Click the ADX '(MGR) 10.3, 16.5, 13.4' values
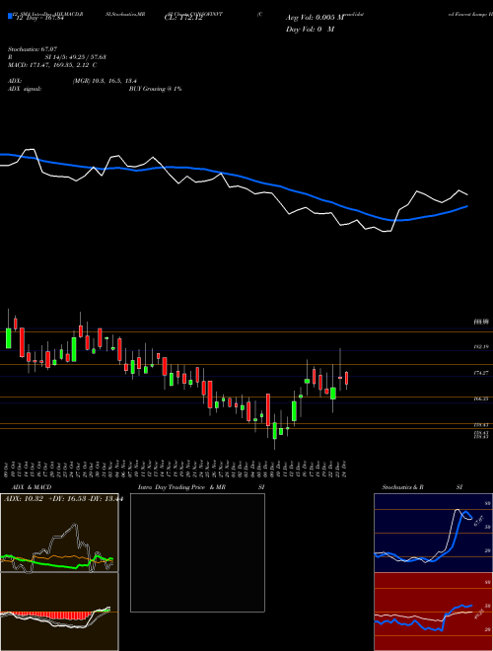 (105, 81)
